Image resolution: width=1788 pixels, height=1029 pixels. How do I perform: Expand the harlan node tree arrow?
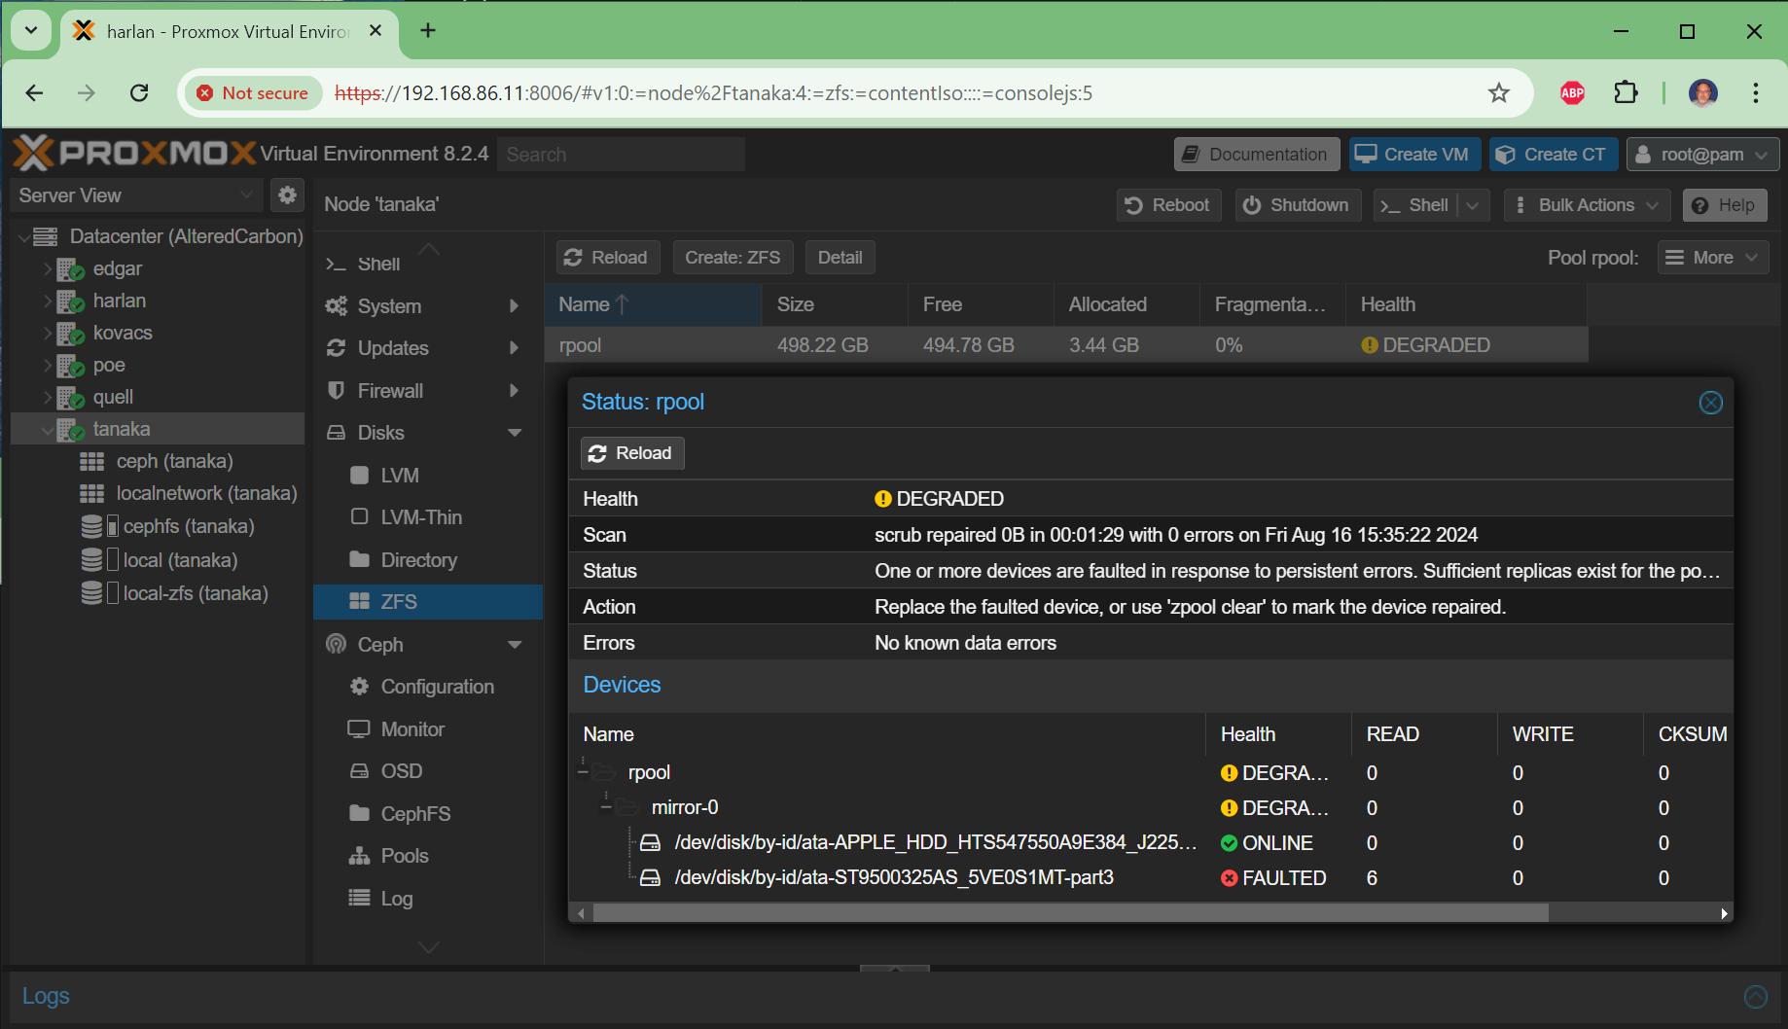pyautogui.click(x=47, y=301)
